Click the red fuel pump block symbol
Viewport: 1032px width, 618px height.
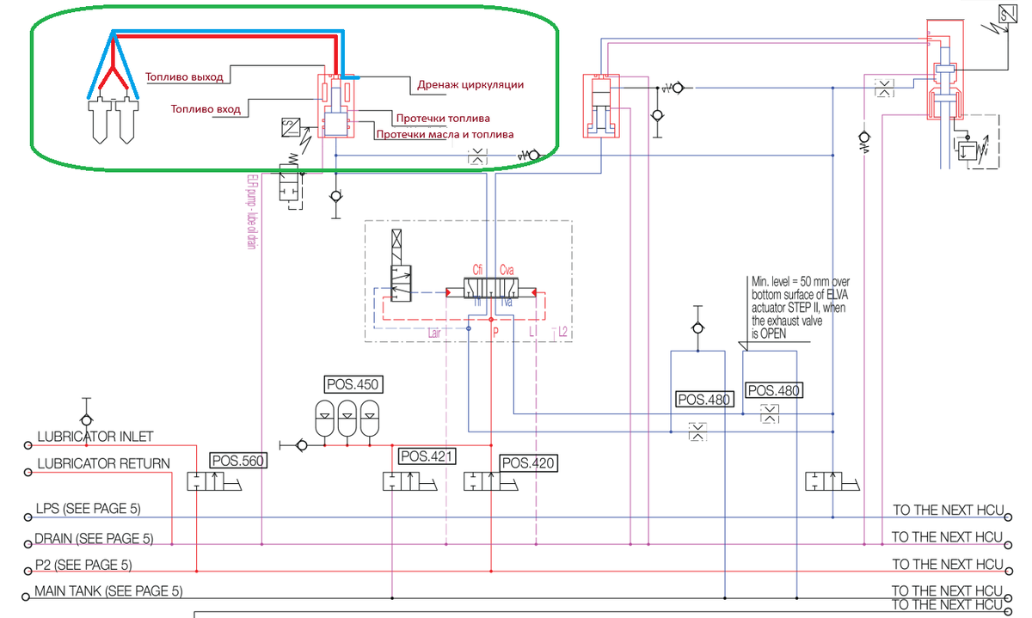point(337,107)
